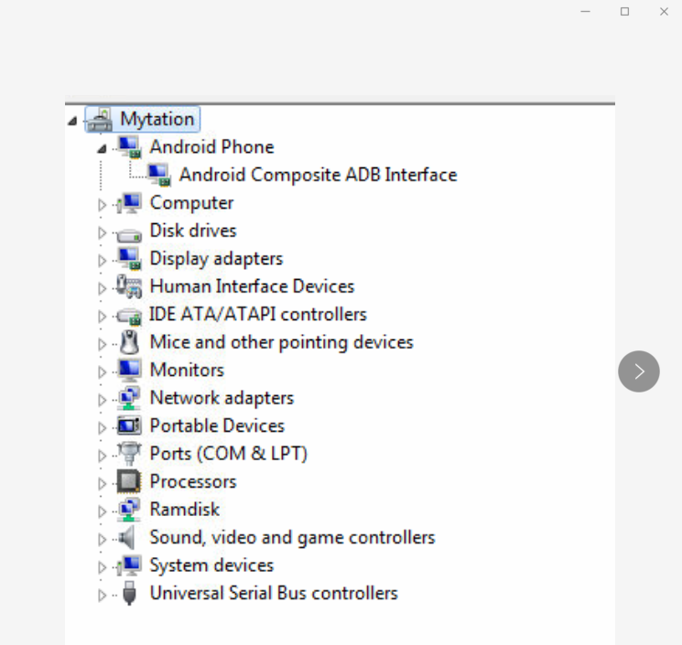The image size is (682, 645).
Task: Click the Mice and pointing devices icon
Action: point(129,343)
